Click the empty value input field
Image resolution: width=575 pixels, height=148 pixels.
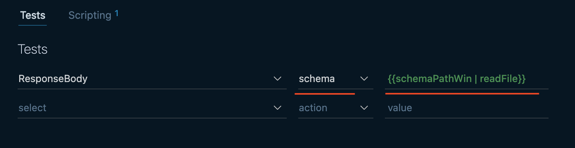click(467, 108)
